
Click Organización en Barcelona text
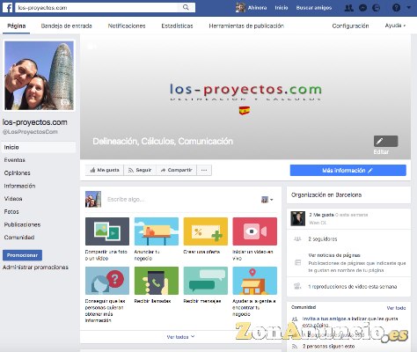pos(326,194)
